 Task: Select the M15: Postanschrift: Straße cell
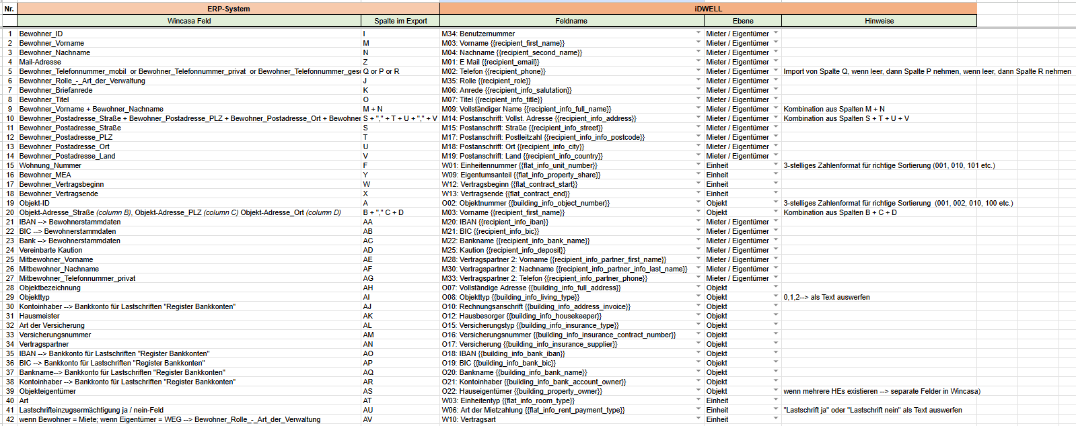tap(571, 128)
